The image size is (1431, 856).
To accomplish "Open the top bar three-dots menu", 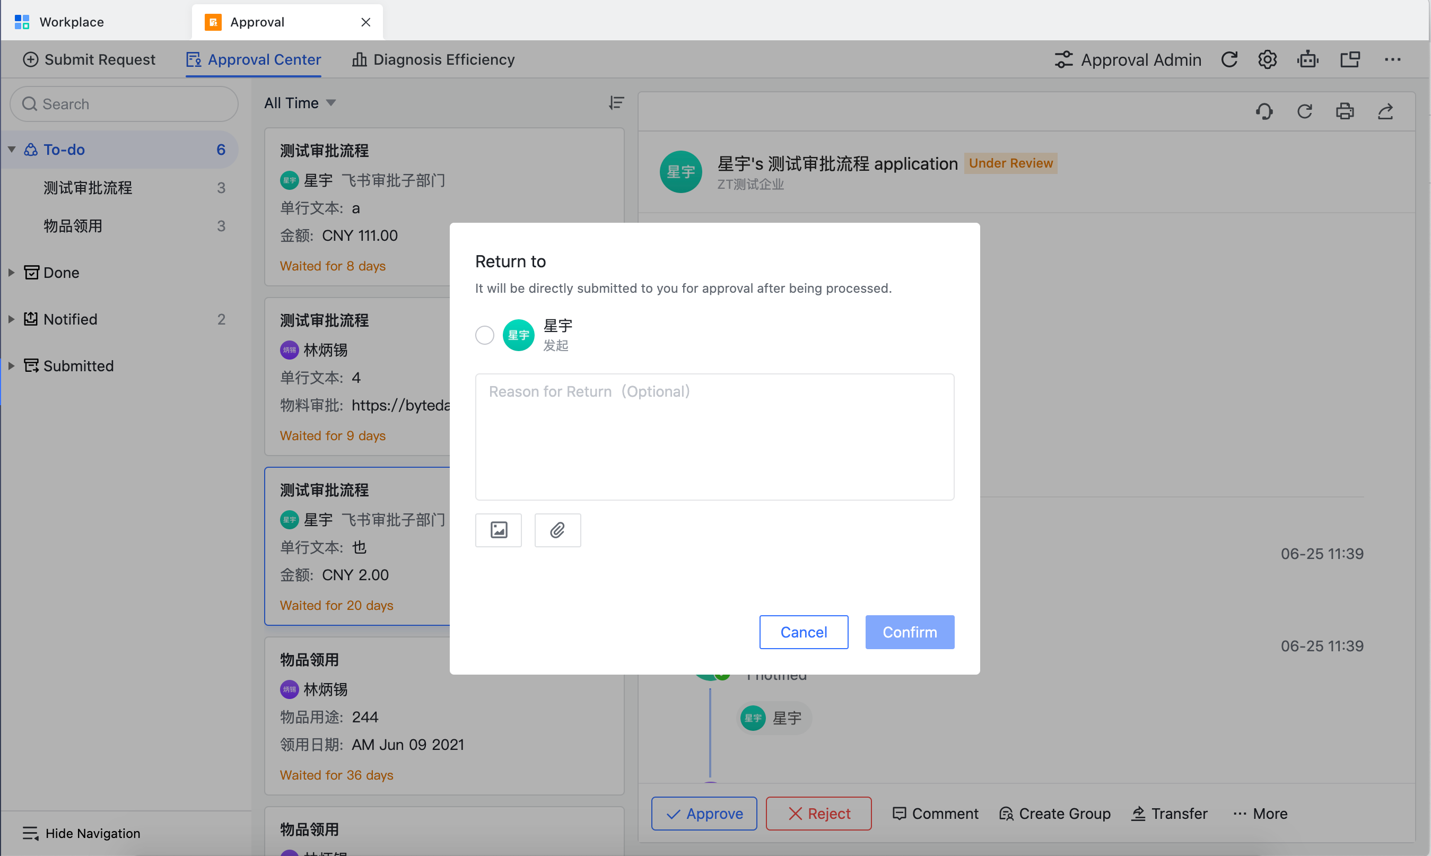I will (1392, 59).
